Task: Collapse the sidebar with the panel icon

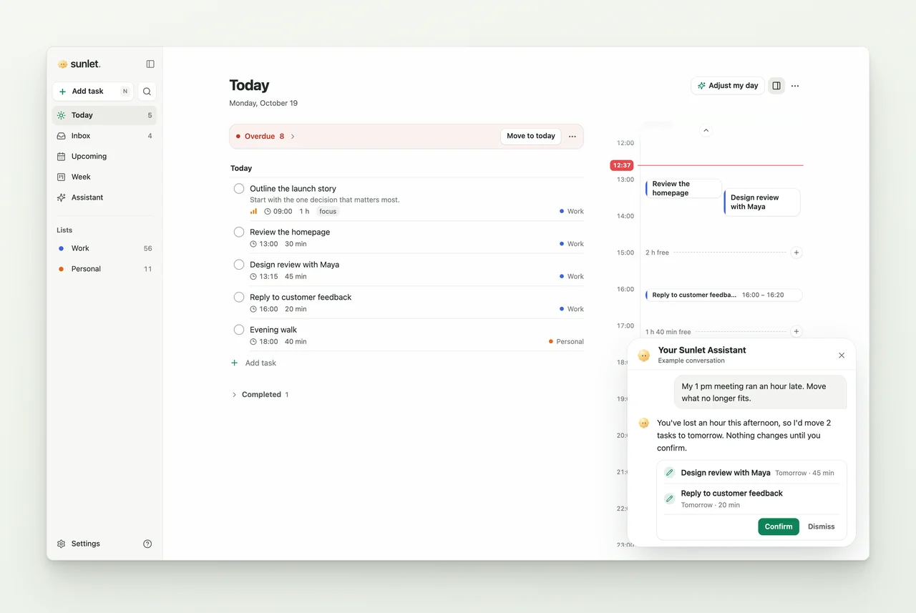Action: (150, 64)
